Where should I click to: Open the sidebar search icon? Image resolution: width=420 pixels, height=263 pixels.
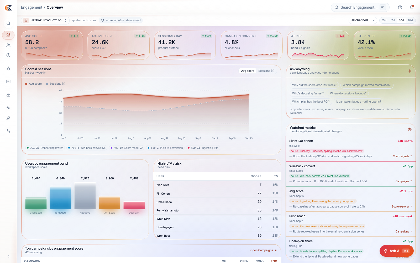8,23
